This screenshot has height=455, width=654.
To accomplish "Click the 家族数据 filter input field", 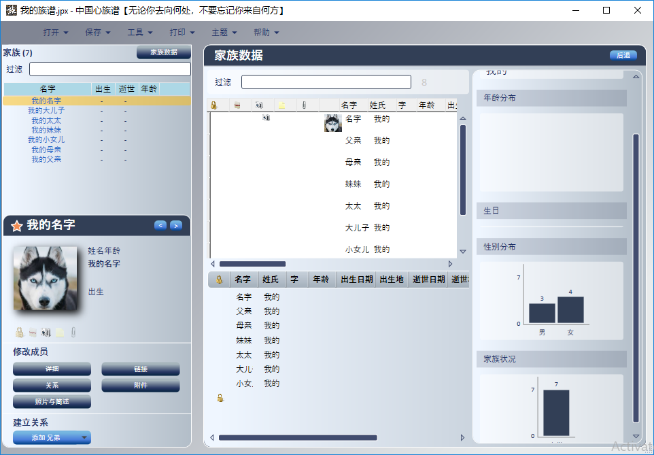I will point(326,82).
